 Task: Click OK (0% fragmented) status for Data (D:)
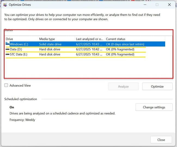click(120, 49)
